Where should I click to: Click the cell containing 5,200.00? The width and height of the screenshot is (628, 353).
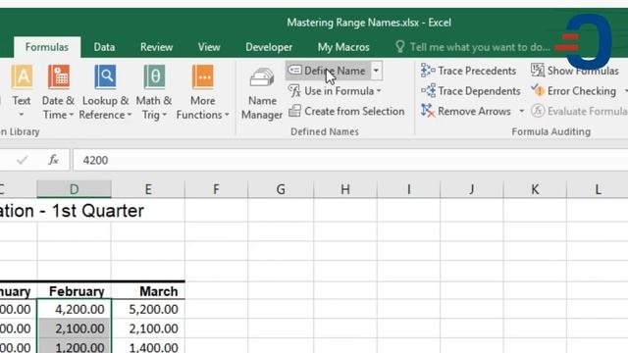pos(148,309)
